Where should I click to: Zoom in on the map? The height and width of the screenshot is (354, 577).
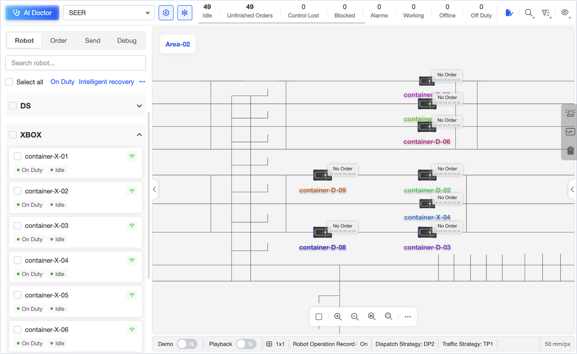[338, 317]
